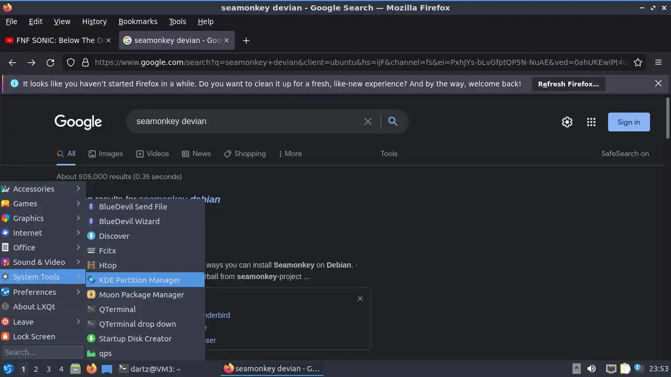
Task: Open the Bookmarks menu
Action: (x=138, y=21)
